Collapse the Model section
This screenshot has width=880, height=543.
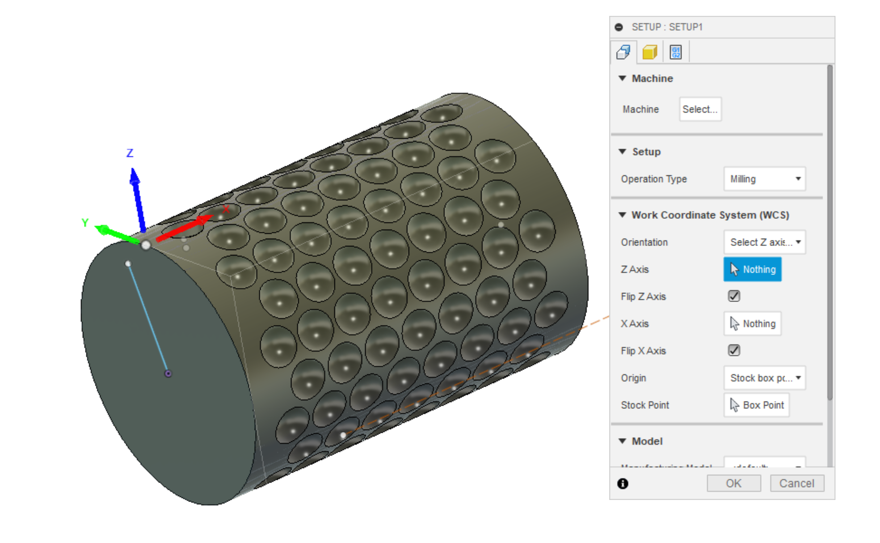[x=622, y=441]
